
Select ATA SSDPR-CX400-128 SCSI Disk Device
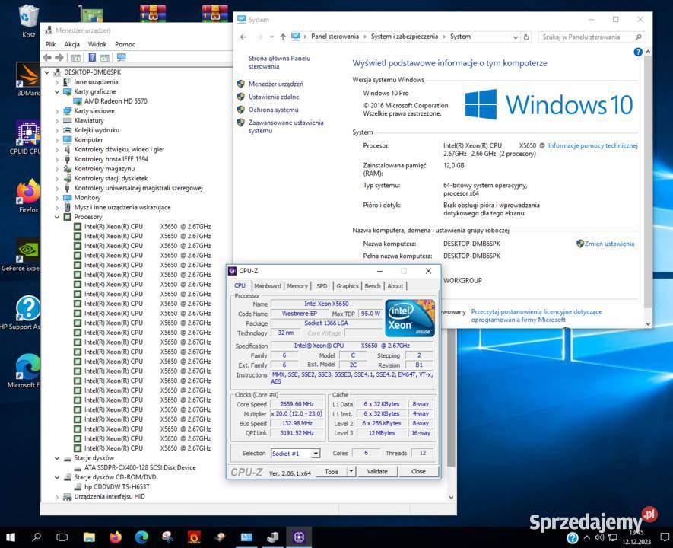coord(140,467)
